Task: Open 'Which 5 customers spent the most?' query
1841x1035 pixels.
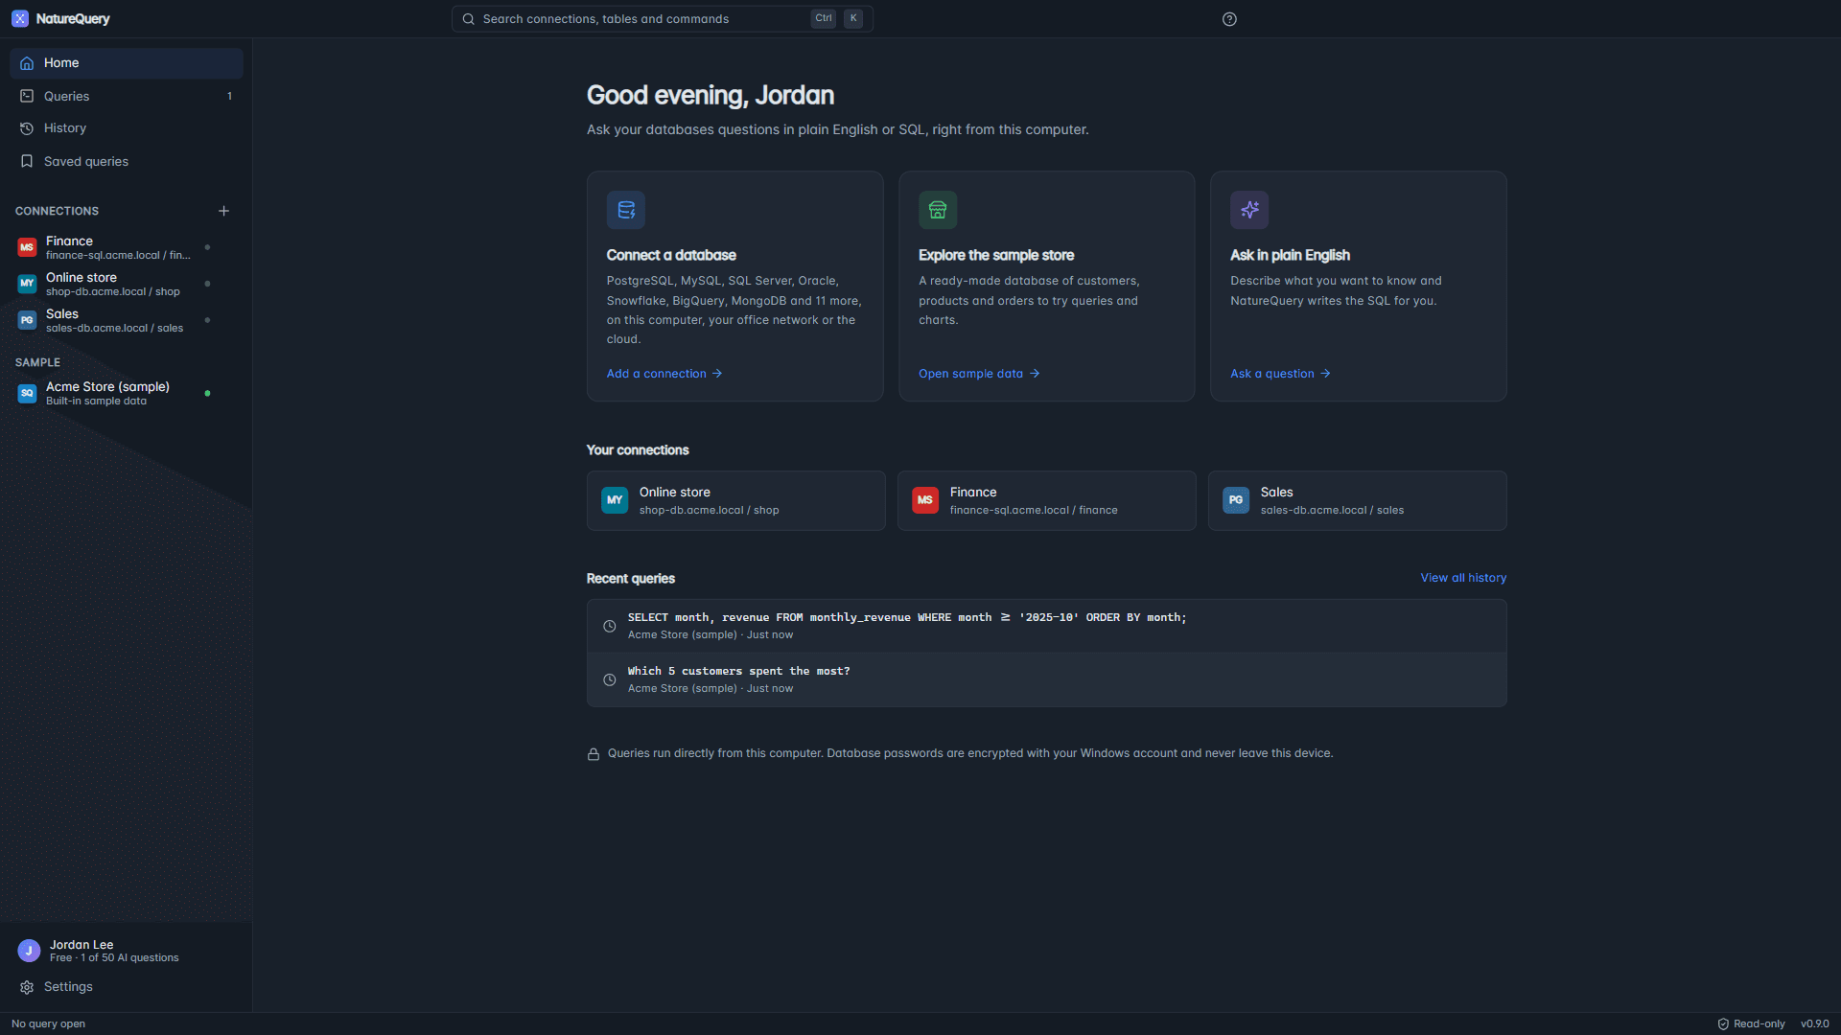Action: click(x=1046, y=680)
